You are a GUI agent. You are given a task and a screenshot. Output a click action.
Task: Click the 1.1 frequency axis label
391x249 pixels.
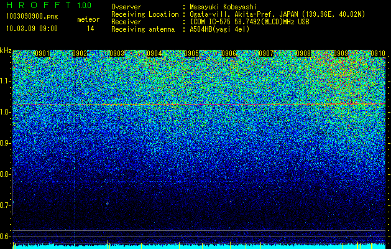click(x=4, y=81)
